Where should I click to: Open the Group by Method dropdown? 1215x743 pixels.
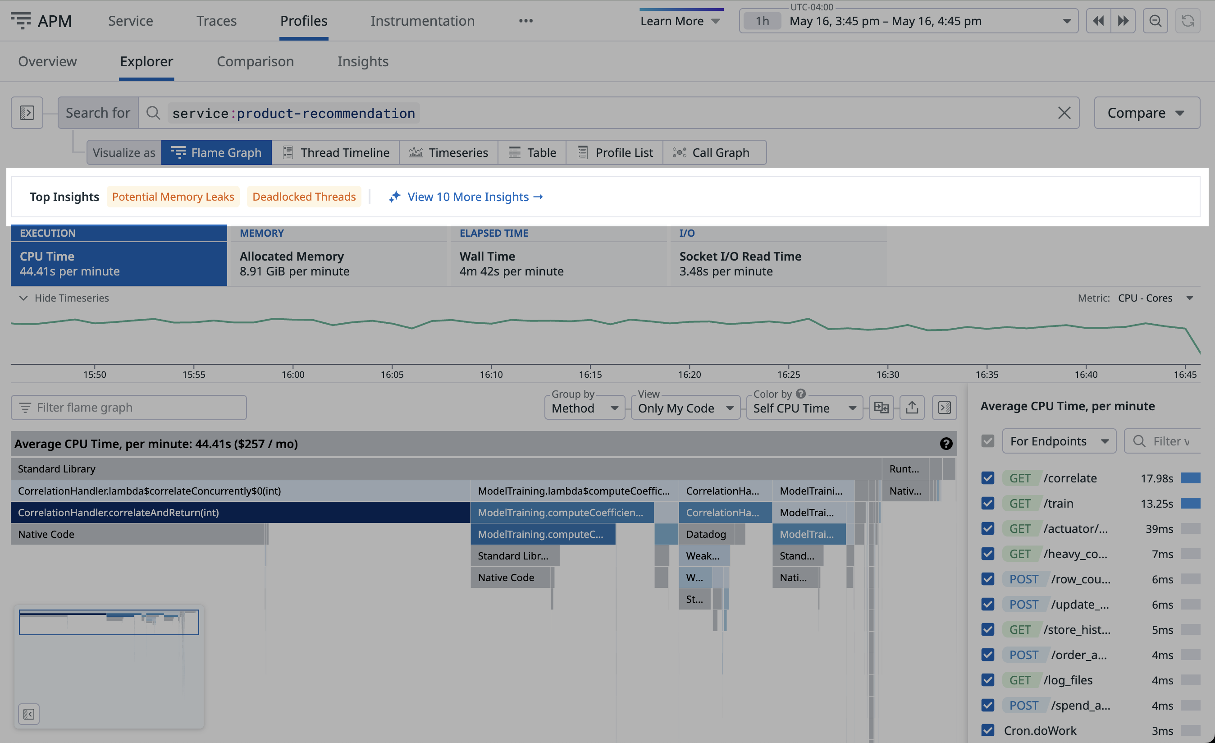click(x=585, y=408)
